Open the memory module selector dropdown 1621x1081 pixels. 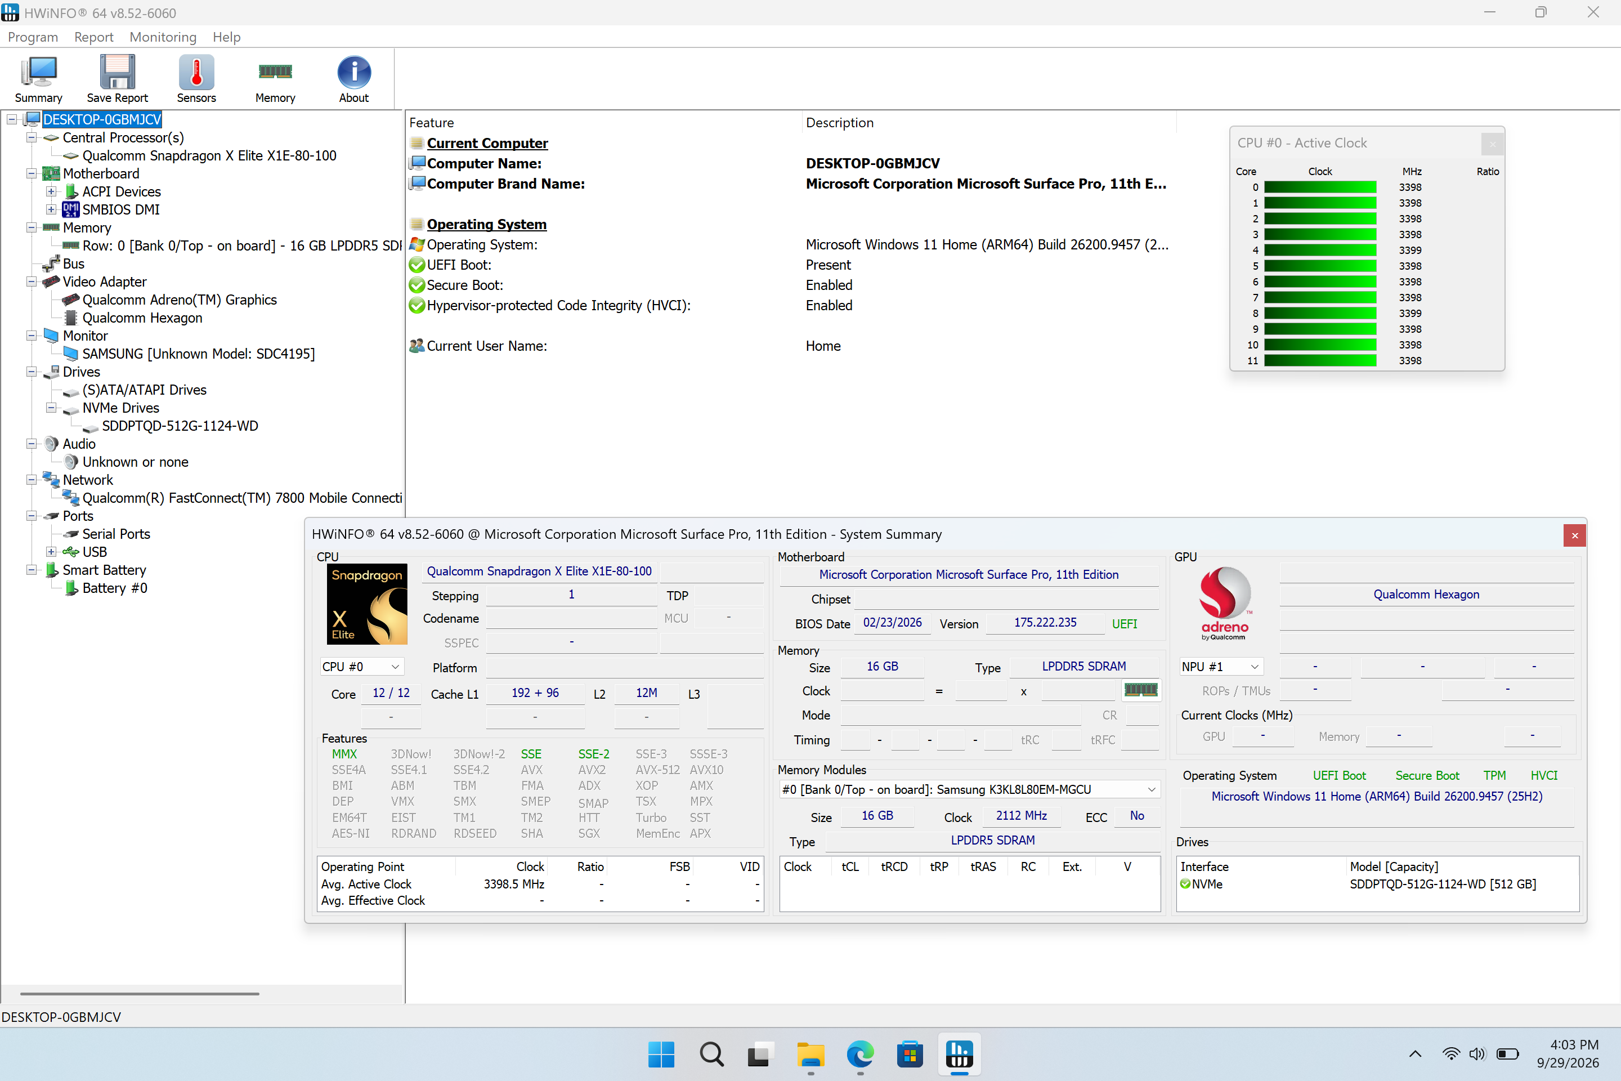point(970,789)
